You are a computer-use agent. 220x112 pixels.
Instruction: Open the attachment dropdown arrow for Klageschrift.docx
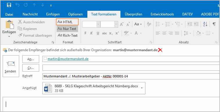coord(142,88)
